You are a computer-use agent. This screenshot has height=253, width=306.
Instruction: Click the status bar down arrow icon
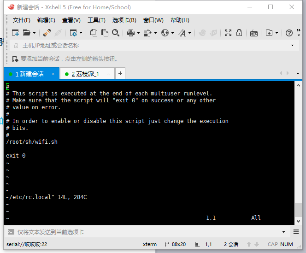(257, 244)
